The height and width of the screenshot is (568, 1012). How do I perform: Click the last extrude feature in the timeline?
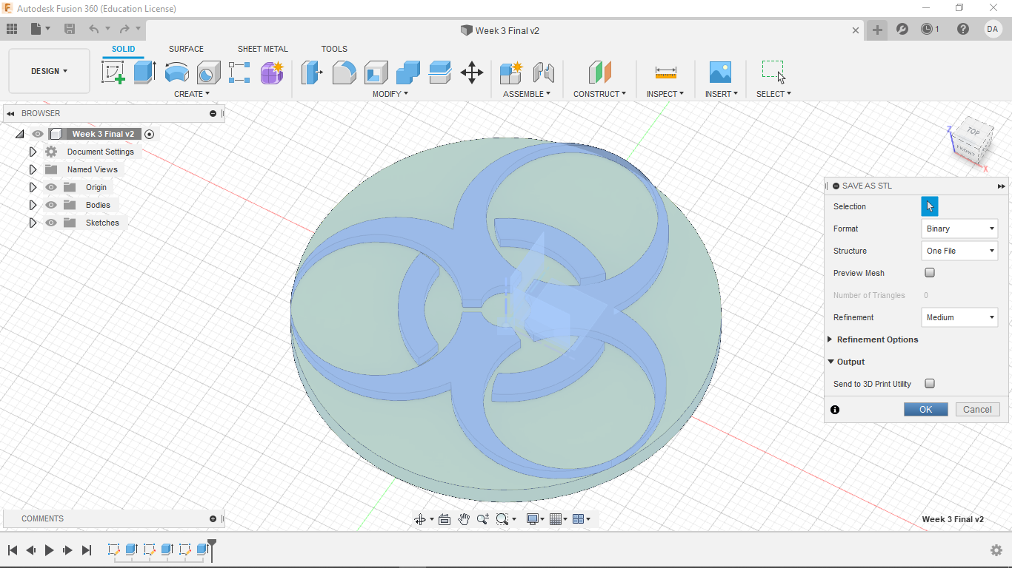(202, 550)
